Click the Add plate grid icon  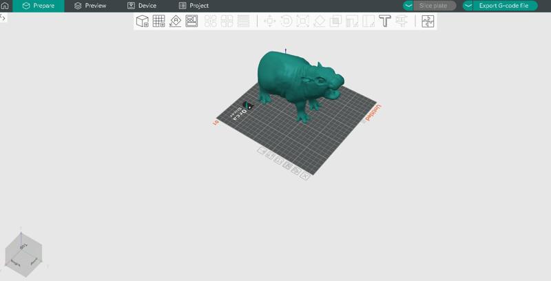(159, 21)
